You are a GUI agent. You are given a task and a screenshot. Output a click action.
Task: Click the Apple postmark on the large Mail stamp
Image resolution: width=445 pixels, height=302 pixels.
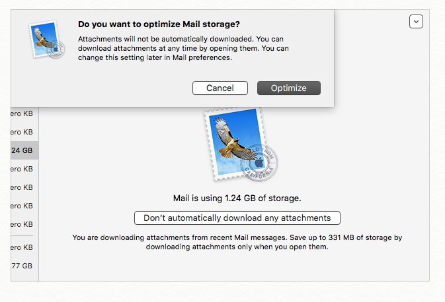(x=263, y=160)
